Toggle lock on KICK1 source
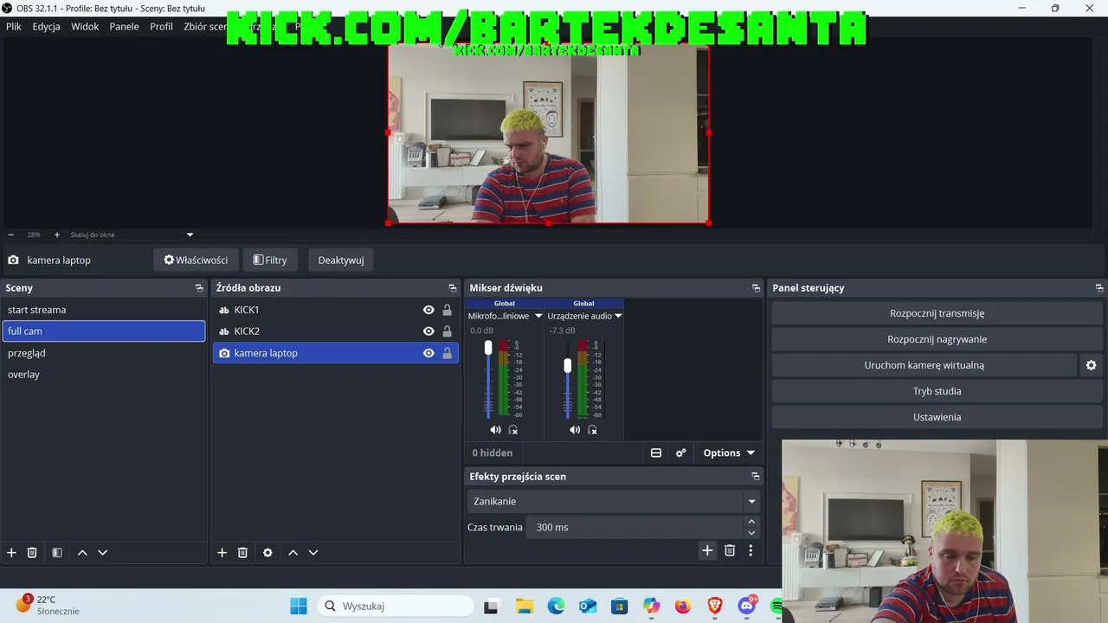Screen dimensions: 1108x623 tap(448, 310)
